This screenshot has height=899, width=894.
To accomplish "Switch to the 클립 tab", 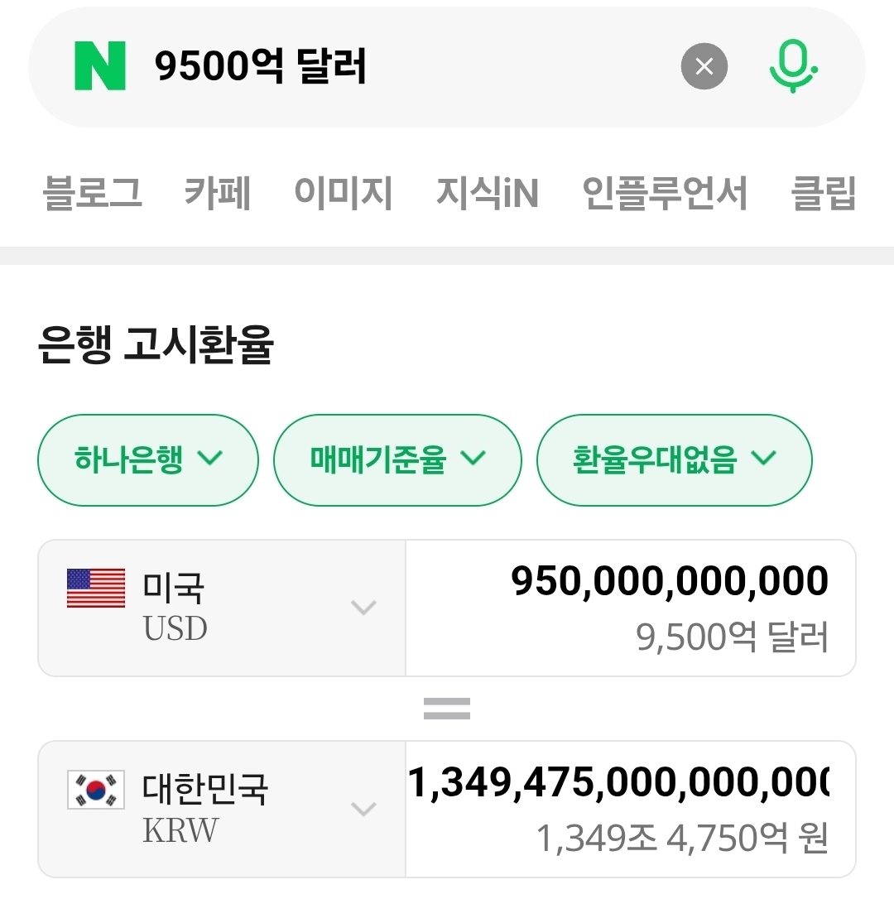I will point(823,194).
